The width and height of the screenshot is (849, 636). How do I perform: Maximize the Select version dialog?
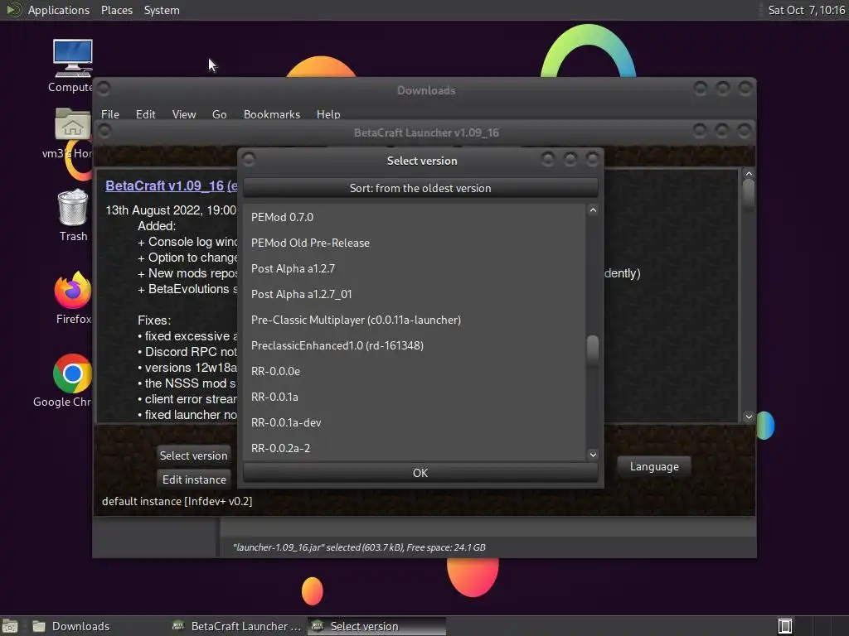click(570, 159)
